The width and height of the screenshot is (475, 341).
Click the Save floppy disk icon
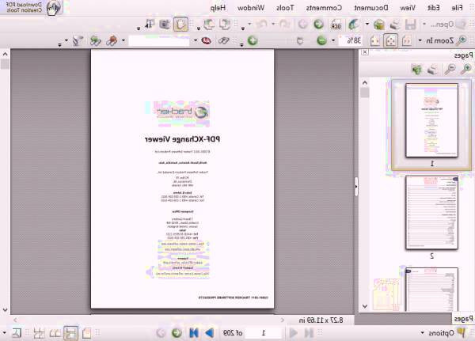[410, 25]
